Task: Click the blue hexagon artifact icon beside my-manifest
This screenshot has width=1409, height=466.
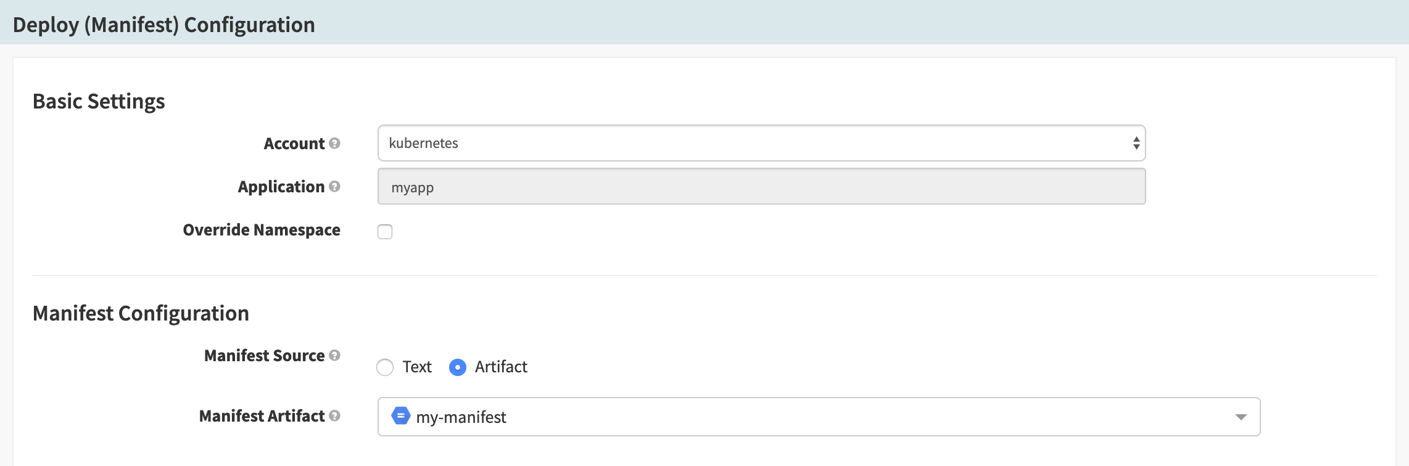Action: tap(401, 417)
